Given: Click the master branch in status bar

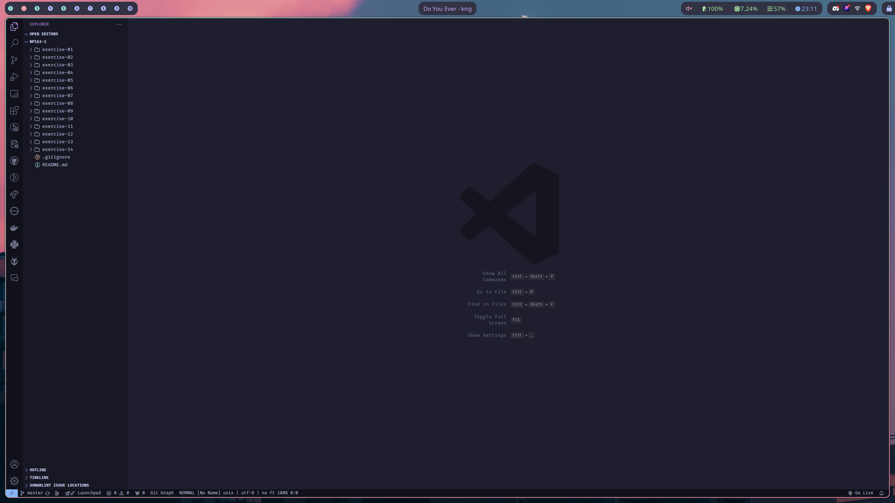Looking at the screenshot, I should click(31, 493).
